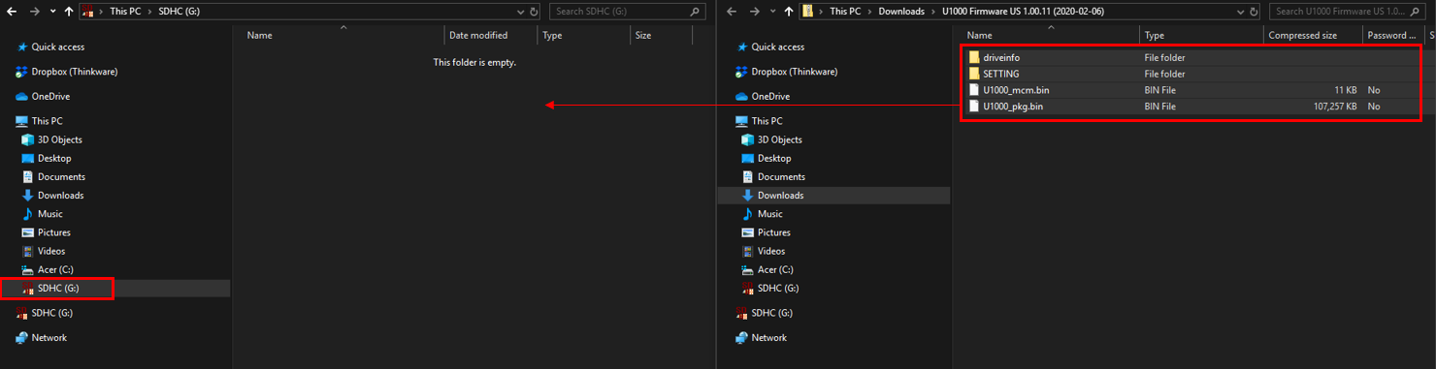Open Acer (C:) in SDHC (G:) window sidebar

55,269
